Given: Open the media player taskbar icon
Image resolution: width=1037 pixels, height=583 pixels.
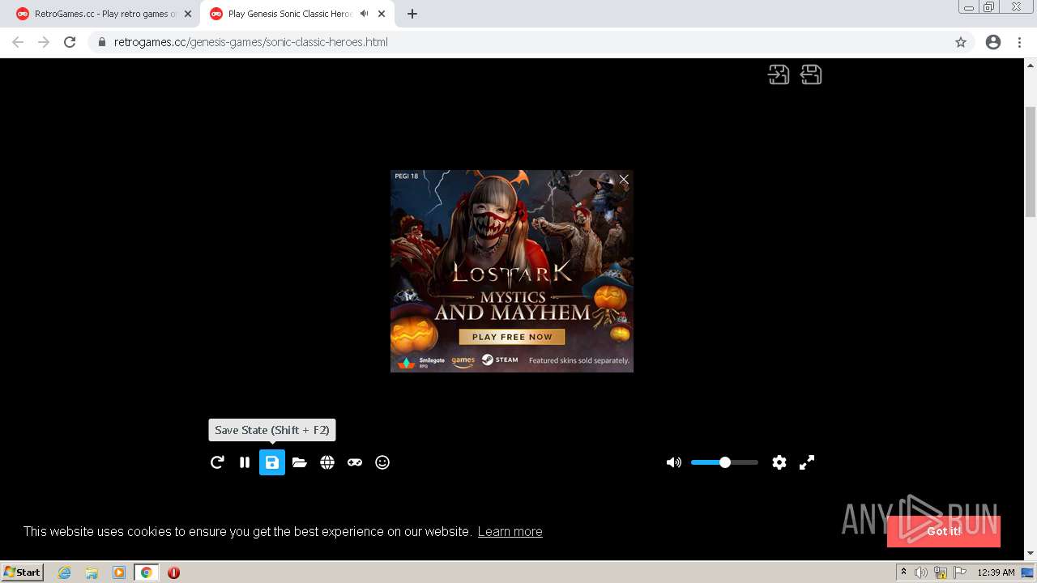Looking at the screenshot, I should [119, 572].
